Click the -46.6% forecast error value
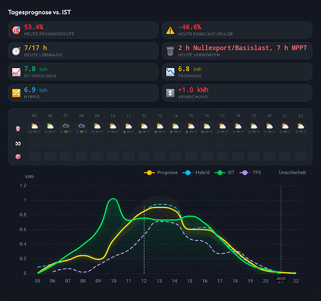 pos(190,27)
